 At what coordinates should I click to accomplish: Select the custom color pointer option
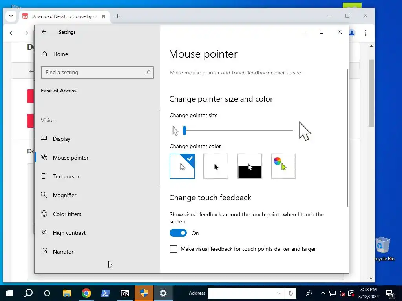coord(283,166)
